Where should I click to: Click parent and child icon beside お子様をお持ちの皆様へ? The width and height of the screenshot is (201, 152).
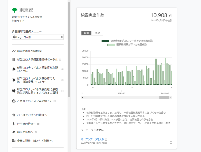pyautogui.click(x=14, y=115)
